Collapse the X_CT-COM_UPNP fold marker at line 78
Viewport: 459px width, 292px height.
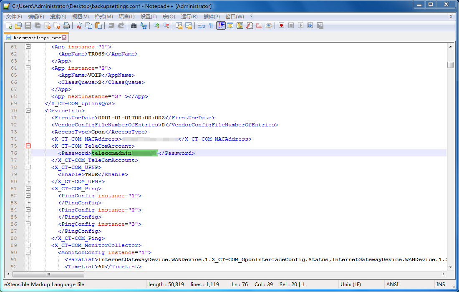[28, 167]
